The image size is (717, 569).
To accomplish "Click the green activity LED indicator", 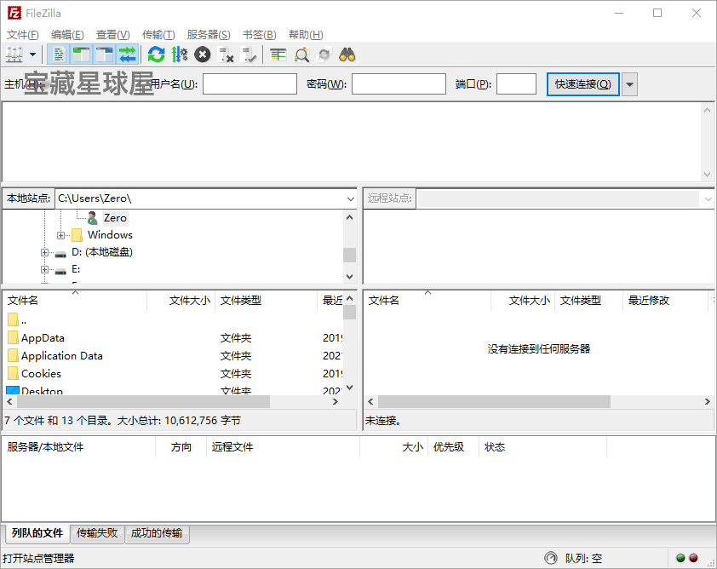I will point(680,558).
